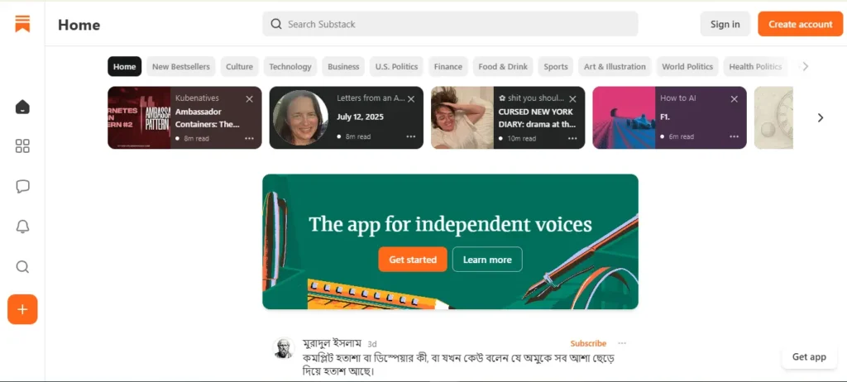
Task: Open the notifications bell icon
Action: pos(22,227)
